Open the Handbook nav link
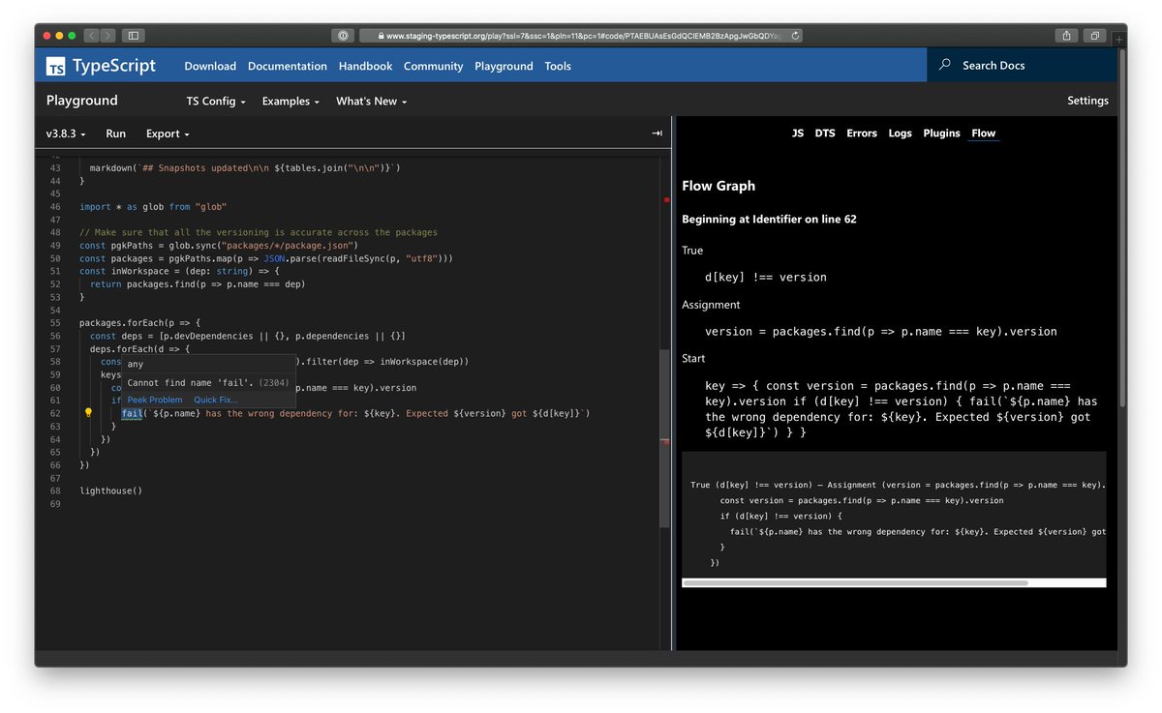Screen dimensions: 1162x713 (365, 66)
